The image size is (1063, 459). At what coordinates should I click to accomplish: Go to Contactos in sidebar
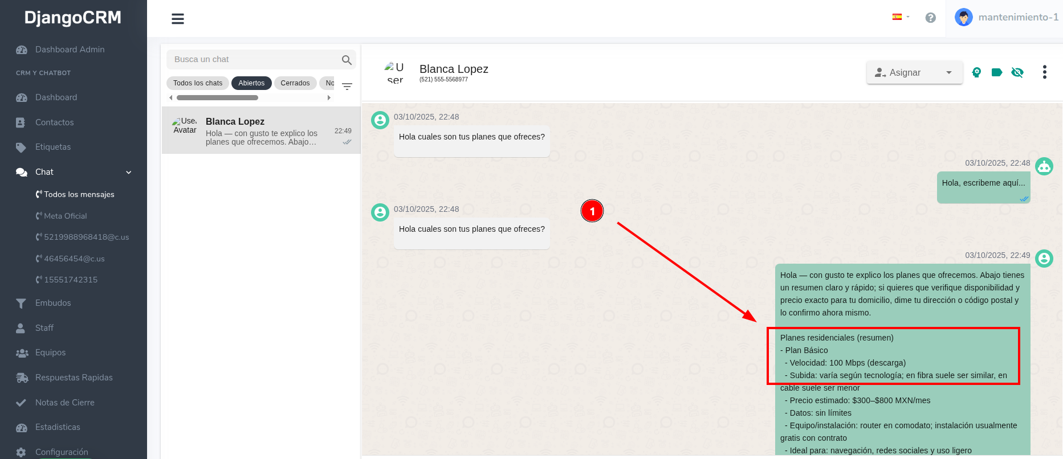point(54,122)
